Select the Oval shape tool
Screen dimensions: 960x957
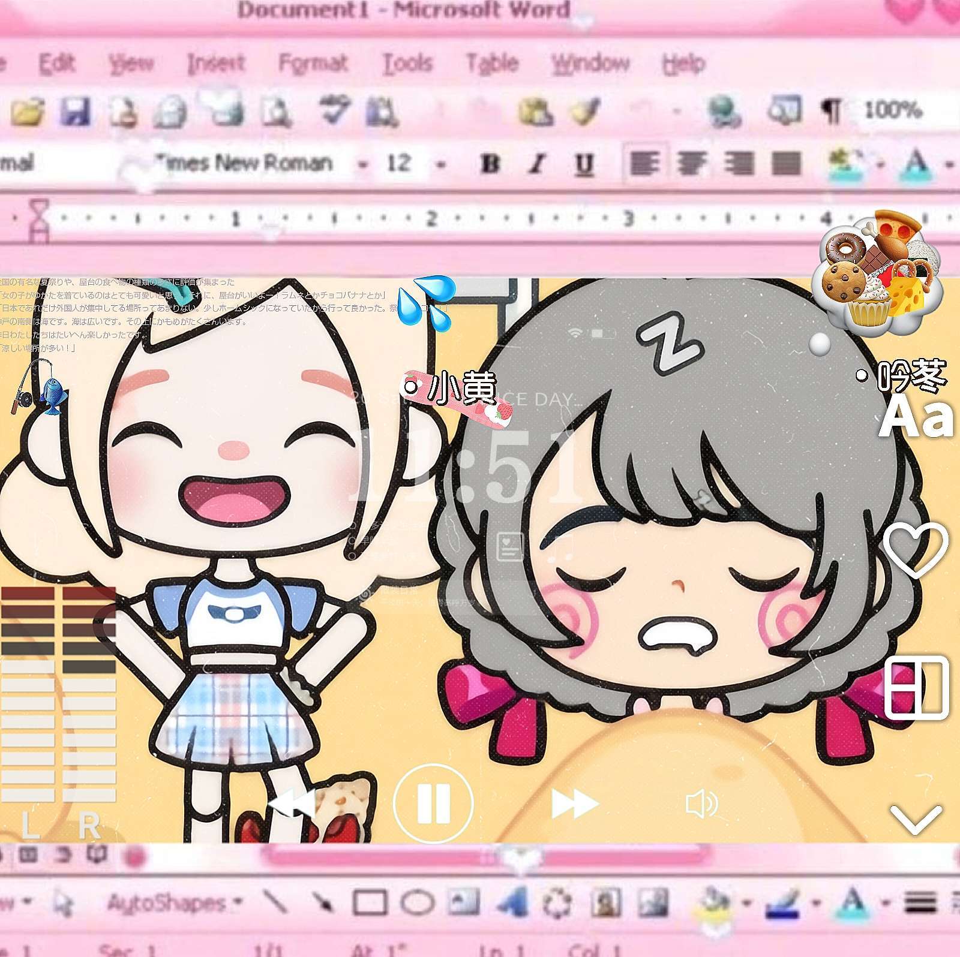pyautogui.click(x=417, y=902)
